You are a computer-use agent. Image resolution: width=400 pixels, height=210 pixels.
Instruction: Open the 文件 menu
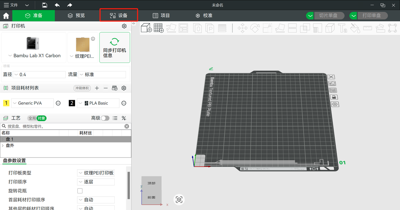click(11, 5)
